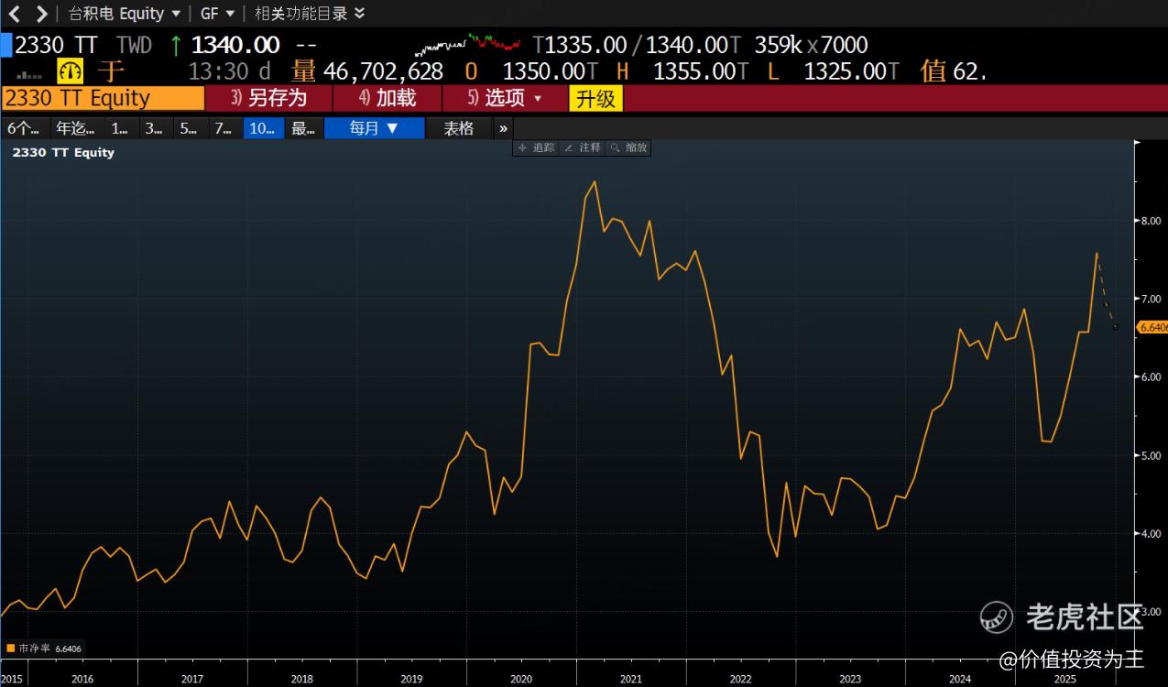Click the 8.00 value on price axis
The height and width of the screenshot is (687, 1168).
(x=1150, y=221)
